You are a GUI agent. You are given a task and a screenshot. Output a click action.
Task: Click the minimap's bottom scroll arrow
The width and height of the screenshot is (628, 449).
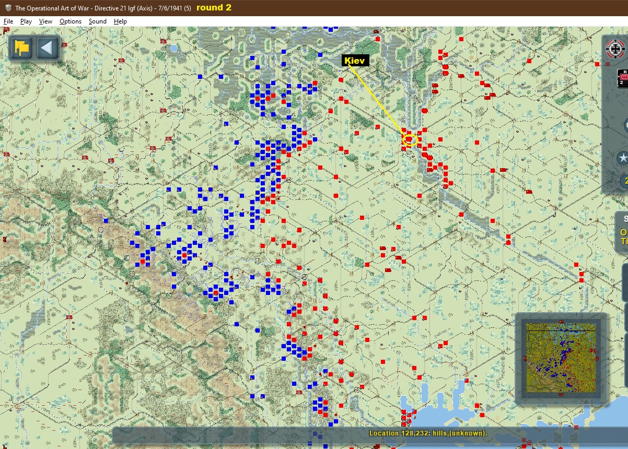(561, 395)
